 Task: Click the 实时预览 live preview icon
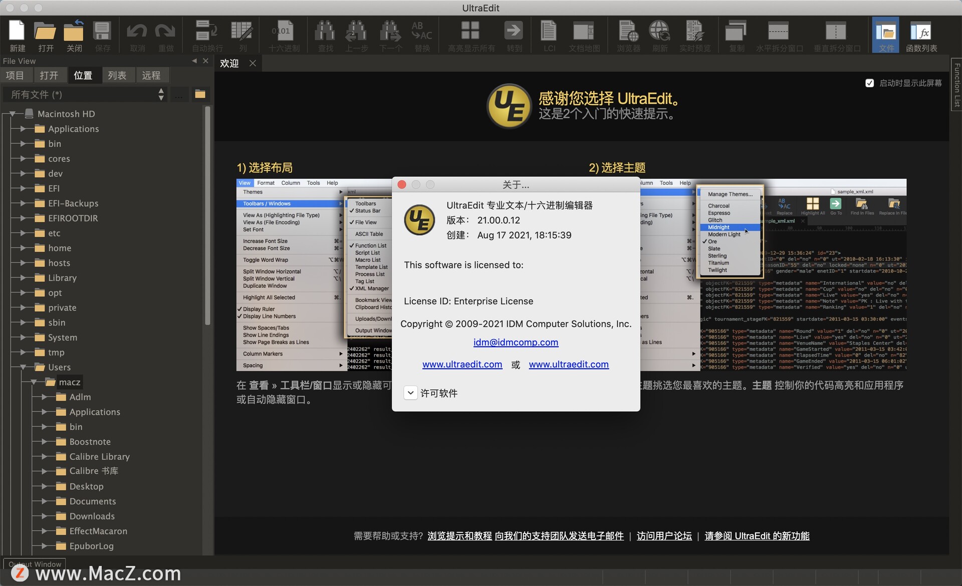click(x=694, y=35)
